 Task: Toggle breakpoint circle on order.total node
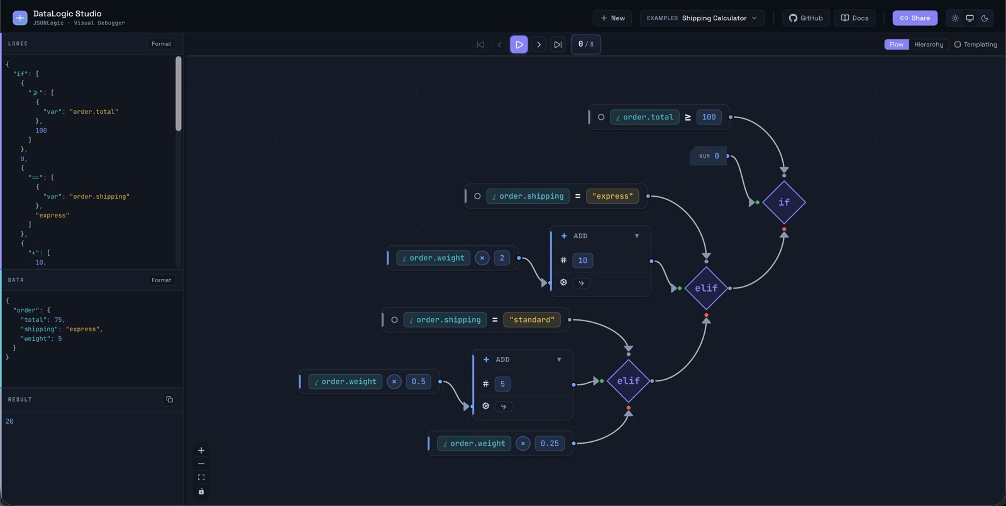tap(601, 118)
